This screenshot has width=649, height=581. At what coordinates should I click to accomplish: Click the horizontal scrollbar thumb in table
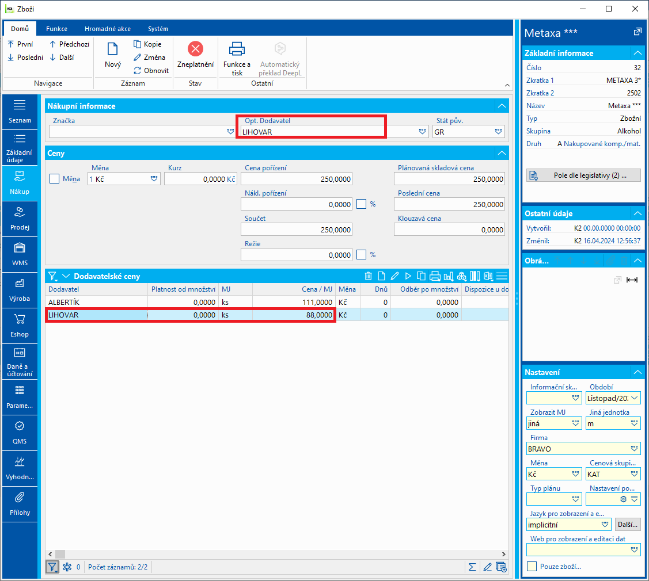60,554
